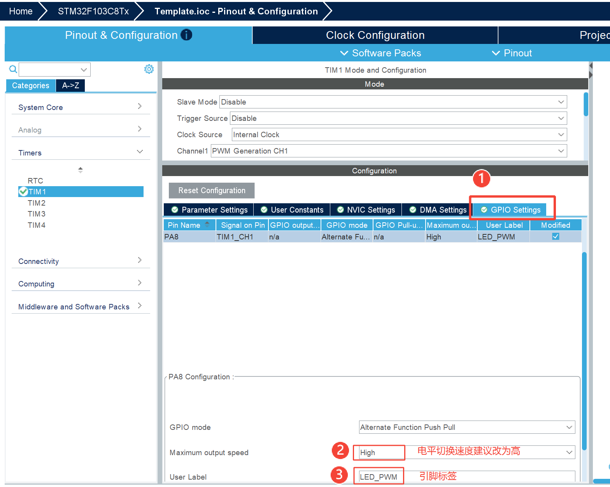Collapse the Timers category
Viewport: 610px width, 487px height.
pos(81,152)
